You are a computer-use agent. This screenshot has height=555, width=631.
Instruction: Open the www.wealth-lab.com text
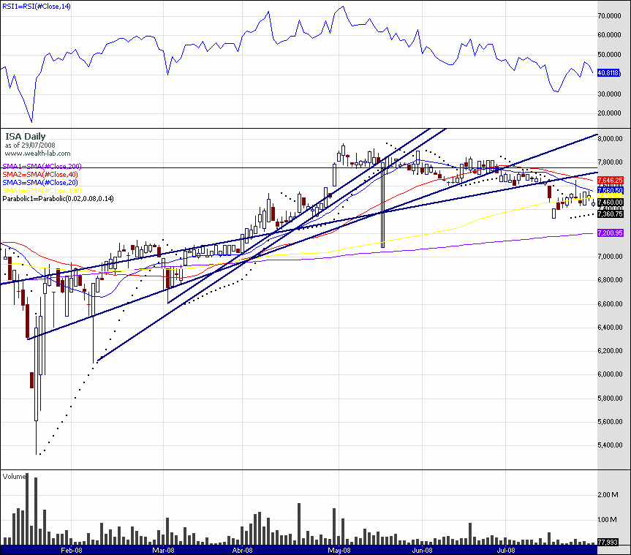[x=37, y=154]
